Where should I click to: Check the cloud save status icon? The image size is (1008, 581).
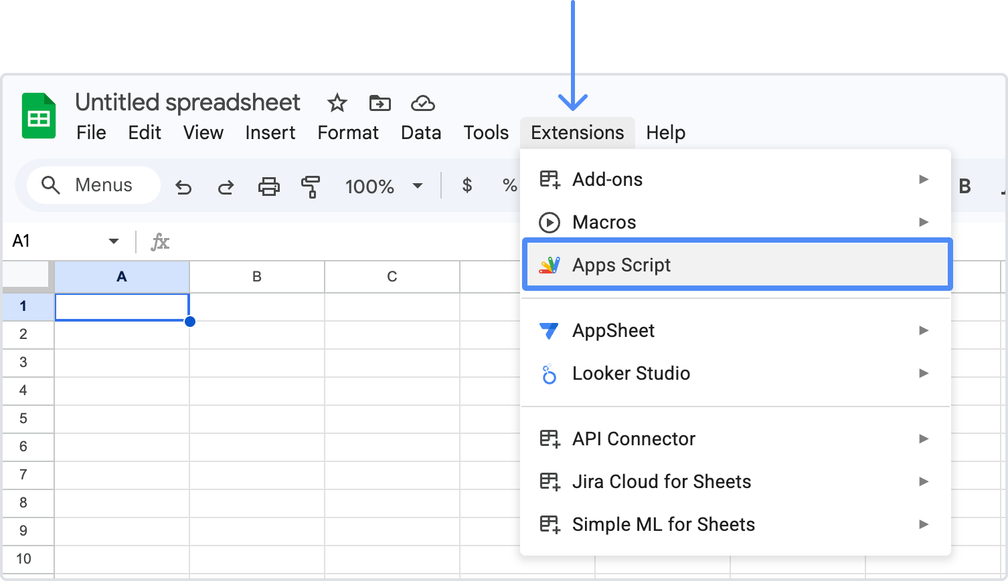pos(423,103)
